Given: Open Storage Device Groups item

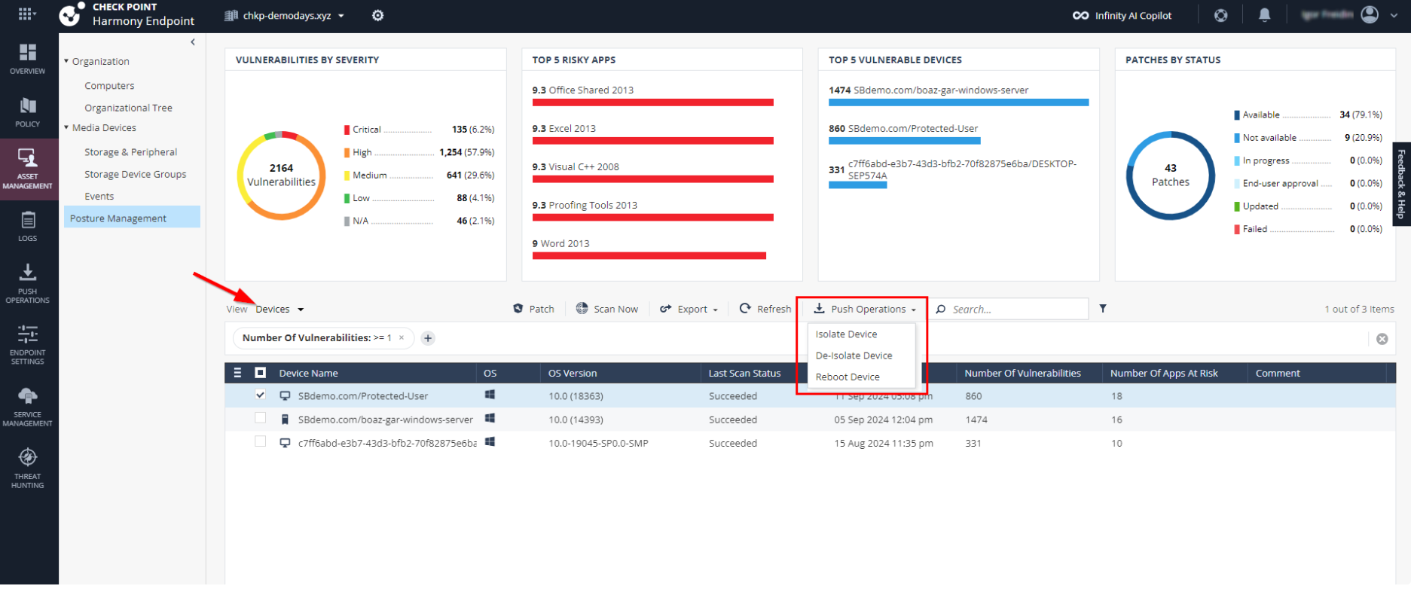Looking at the screenshot, I should tap(135, 174).
